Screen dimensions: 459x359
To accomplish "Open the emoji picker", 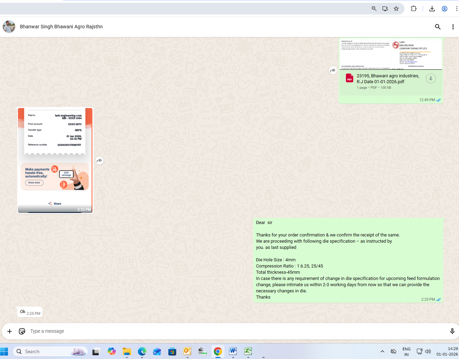I will tap(22, 331).
